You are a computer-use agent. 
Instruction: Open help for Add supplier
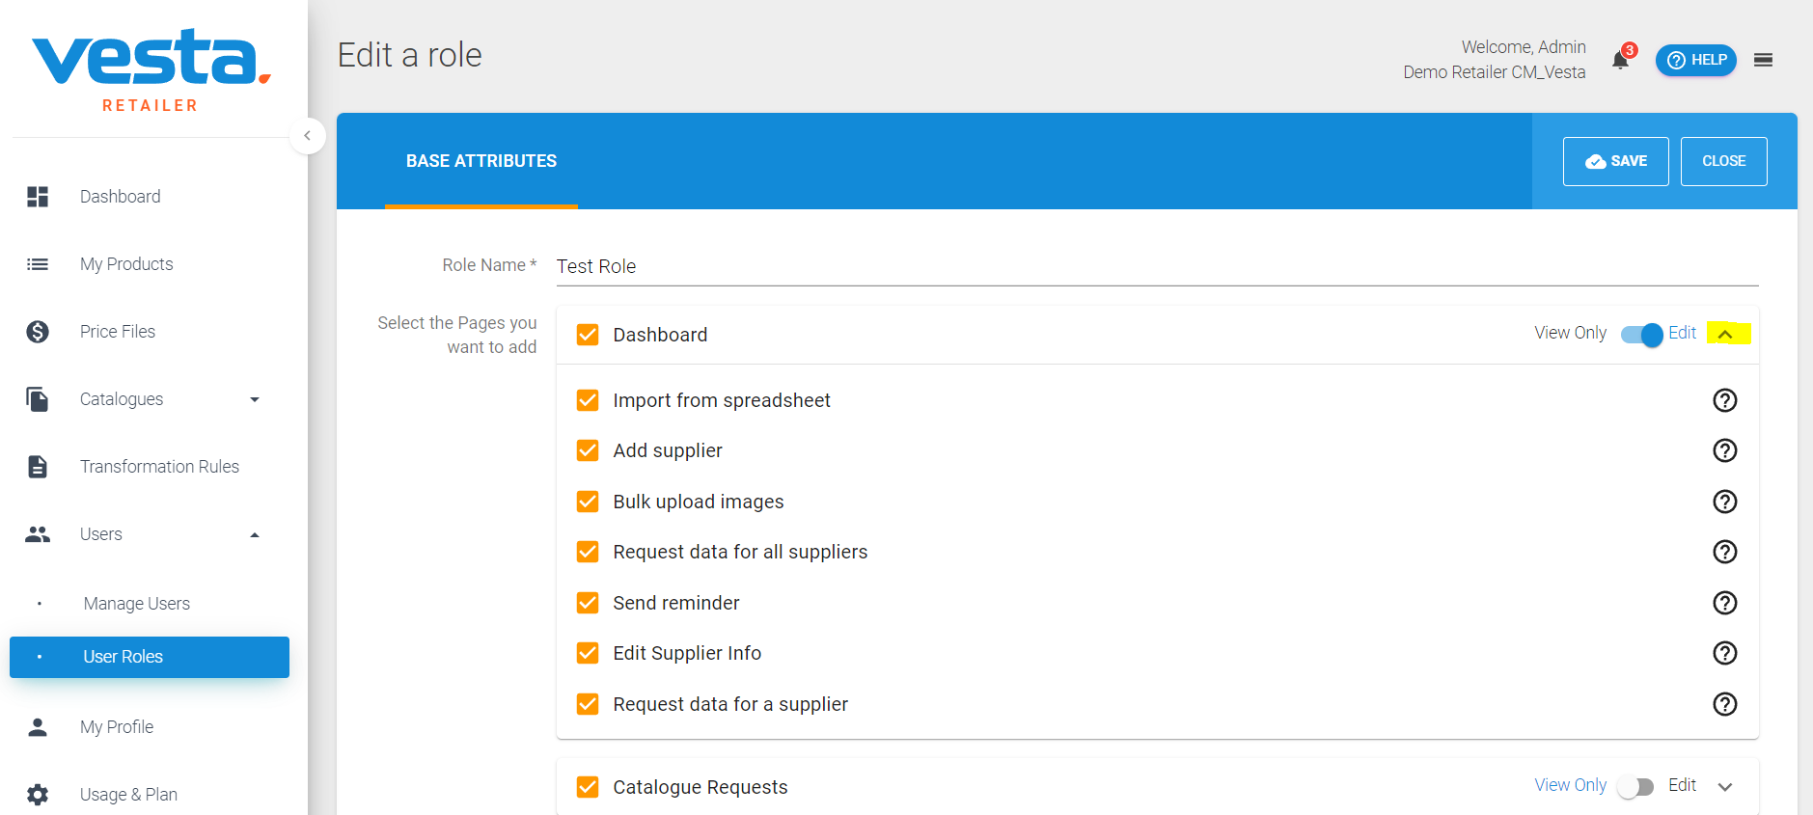click(1724, 450)
